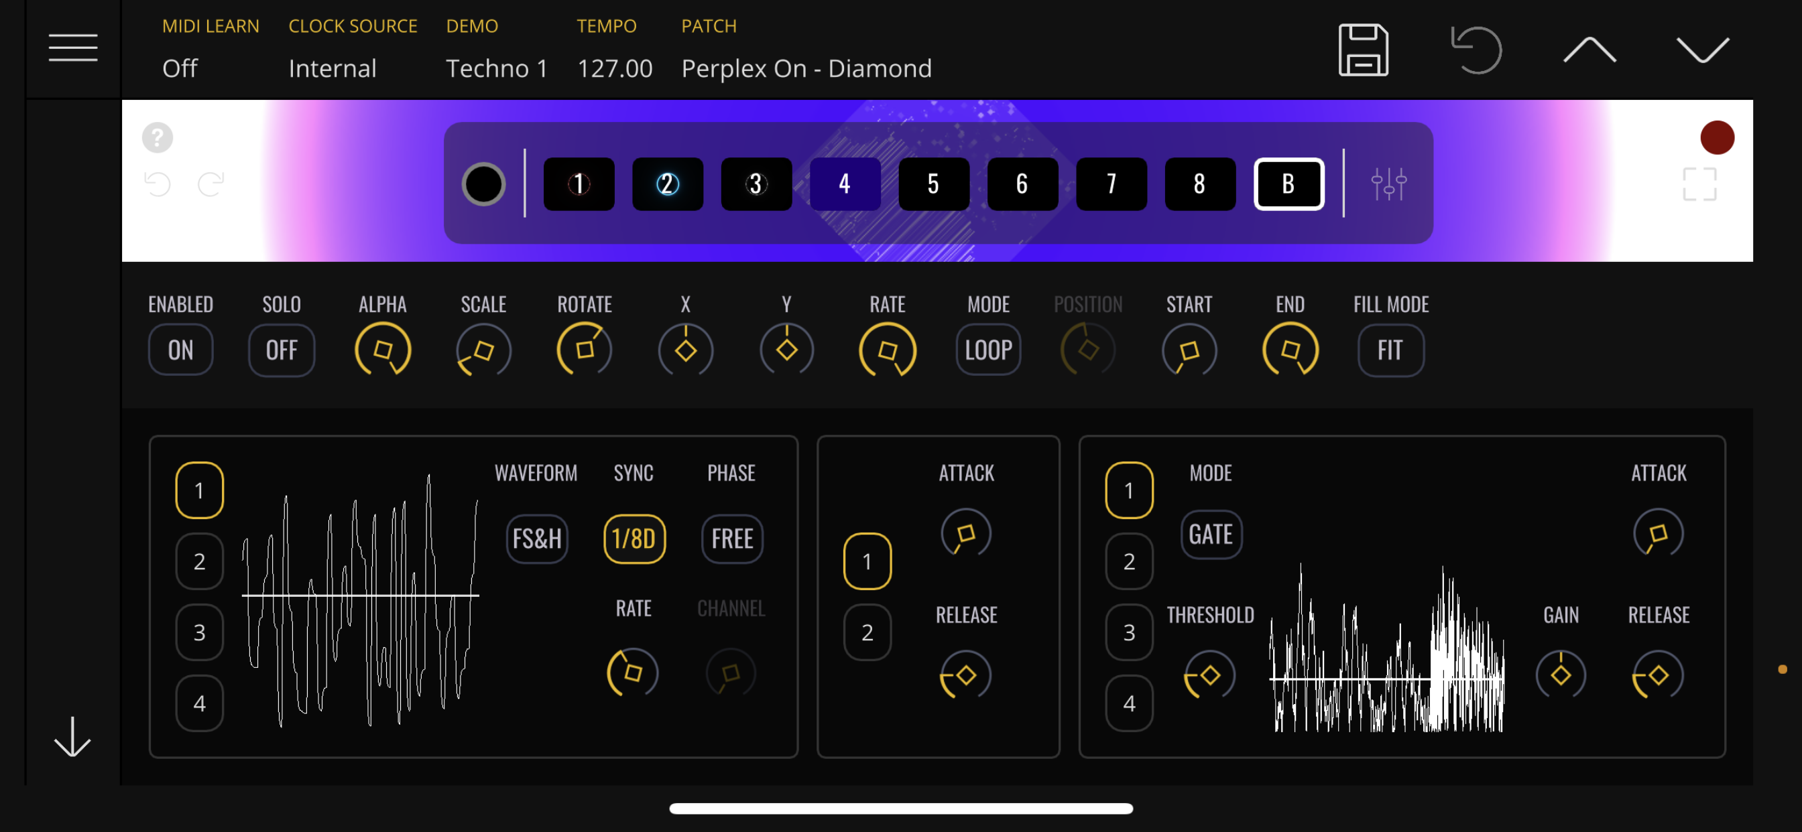Adjust the ALPHA knob
This screenshot has width=1802, height=832.
383,350
